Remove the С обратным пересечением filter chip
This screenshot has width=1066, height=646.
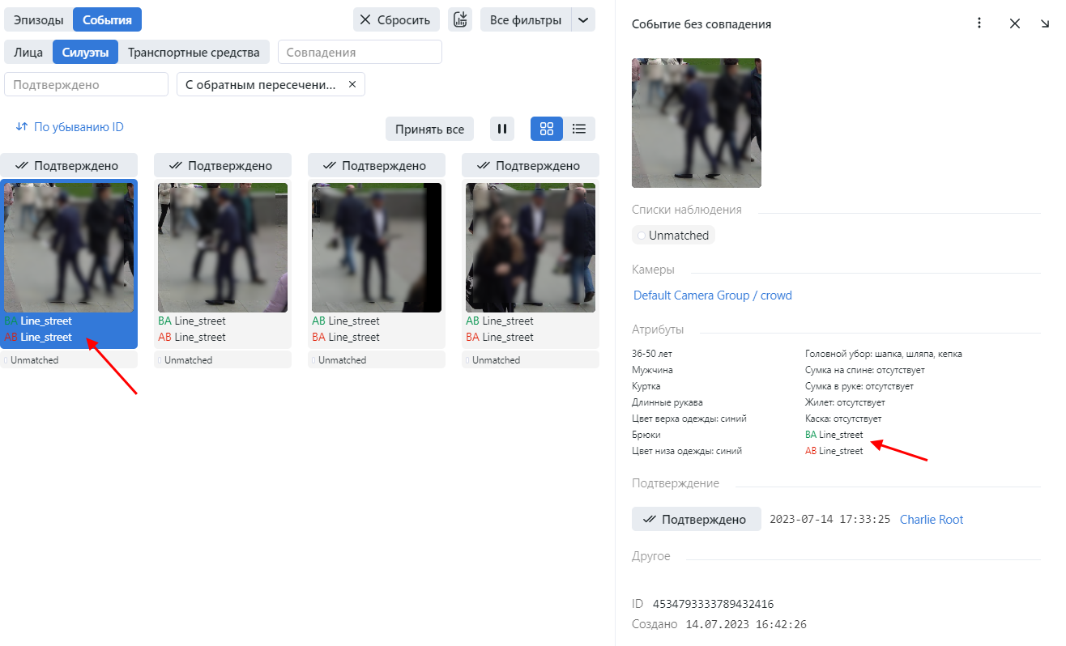click(352, 83)
